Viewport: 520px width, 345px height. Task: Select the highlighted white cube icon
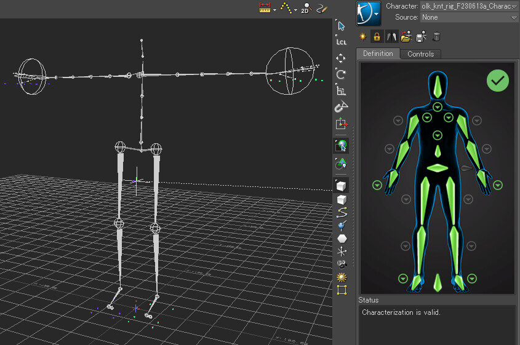[x=341, y=186]
